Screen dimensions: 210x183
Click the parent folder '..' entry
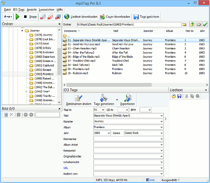[x=66, y=36]
